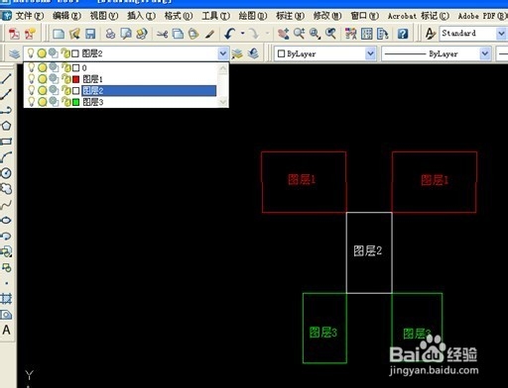Viewport: 508px width, 388px height.
Task: Click red color swatch of 图层1
Action: tap(76, 79)
